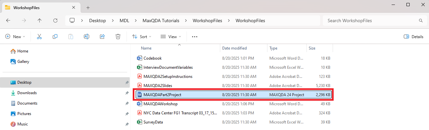The image size is (429, 130).
Task: Select the SurveyData file name
Action: 153,122
